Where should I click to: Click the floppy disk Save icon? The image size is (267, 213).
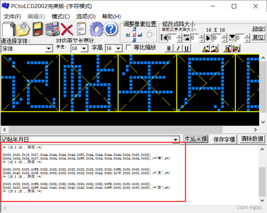37,29
